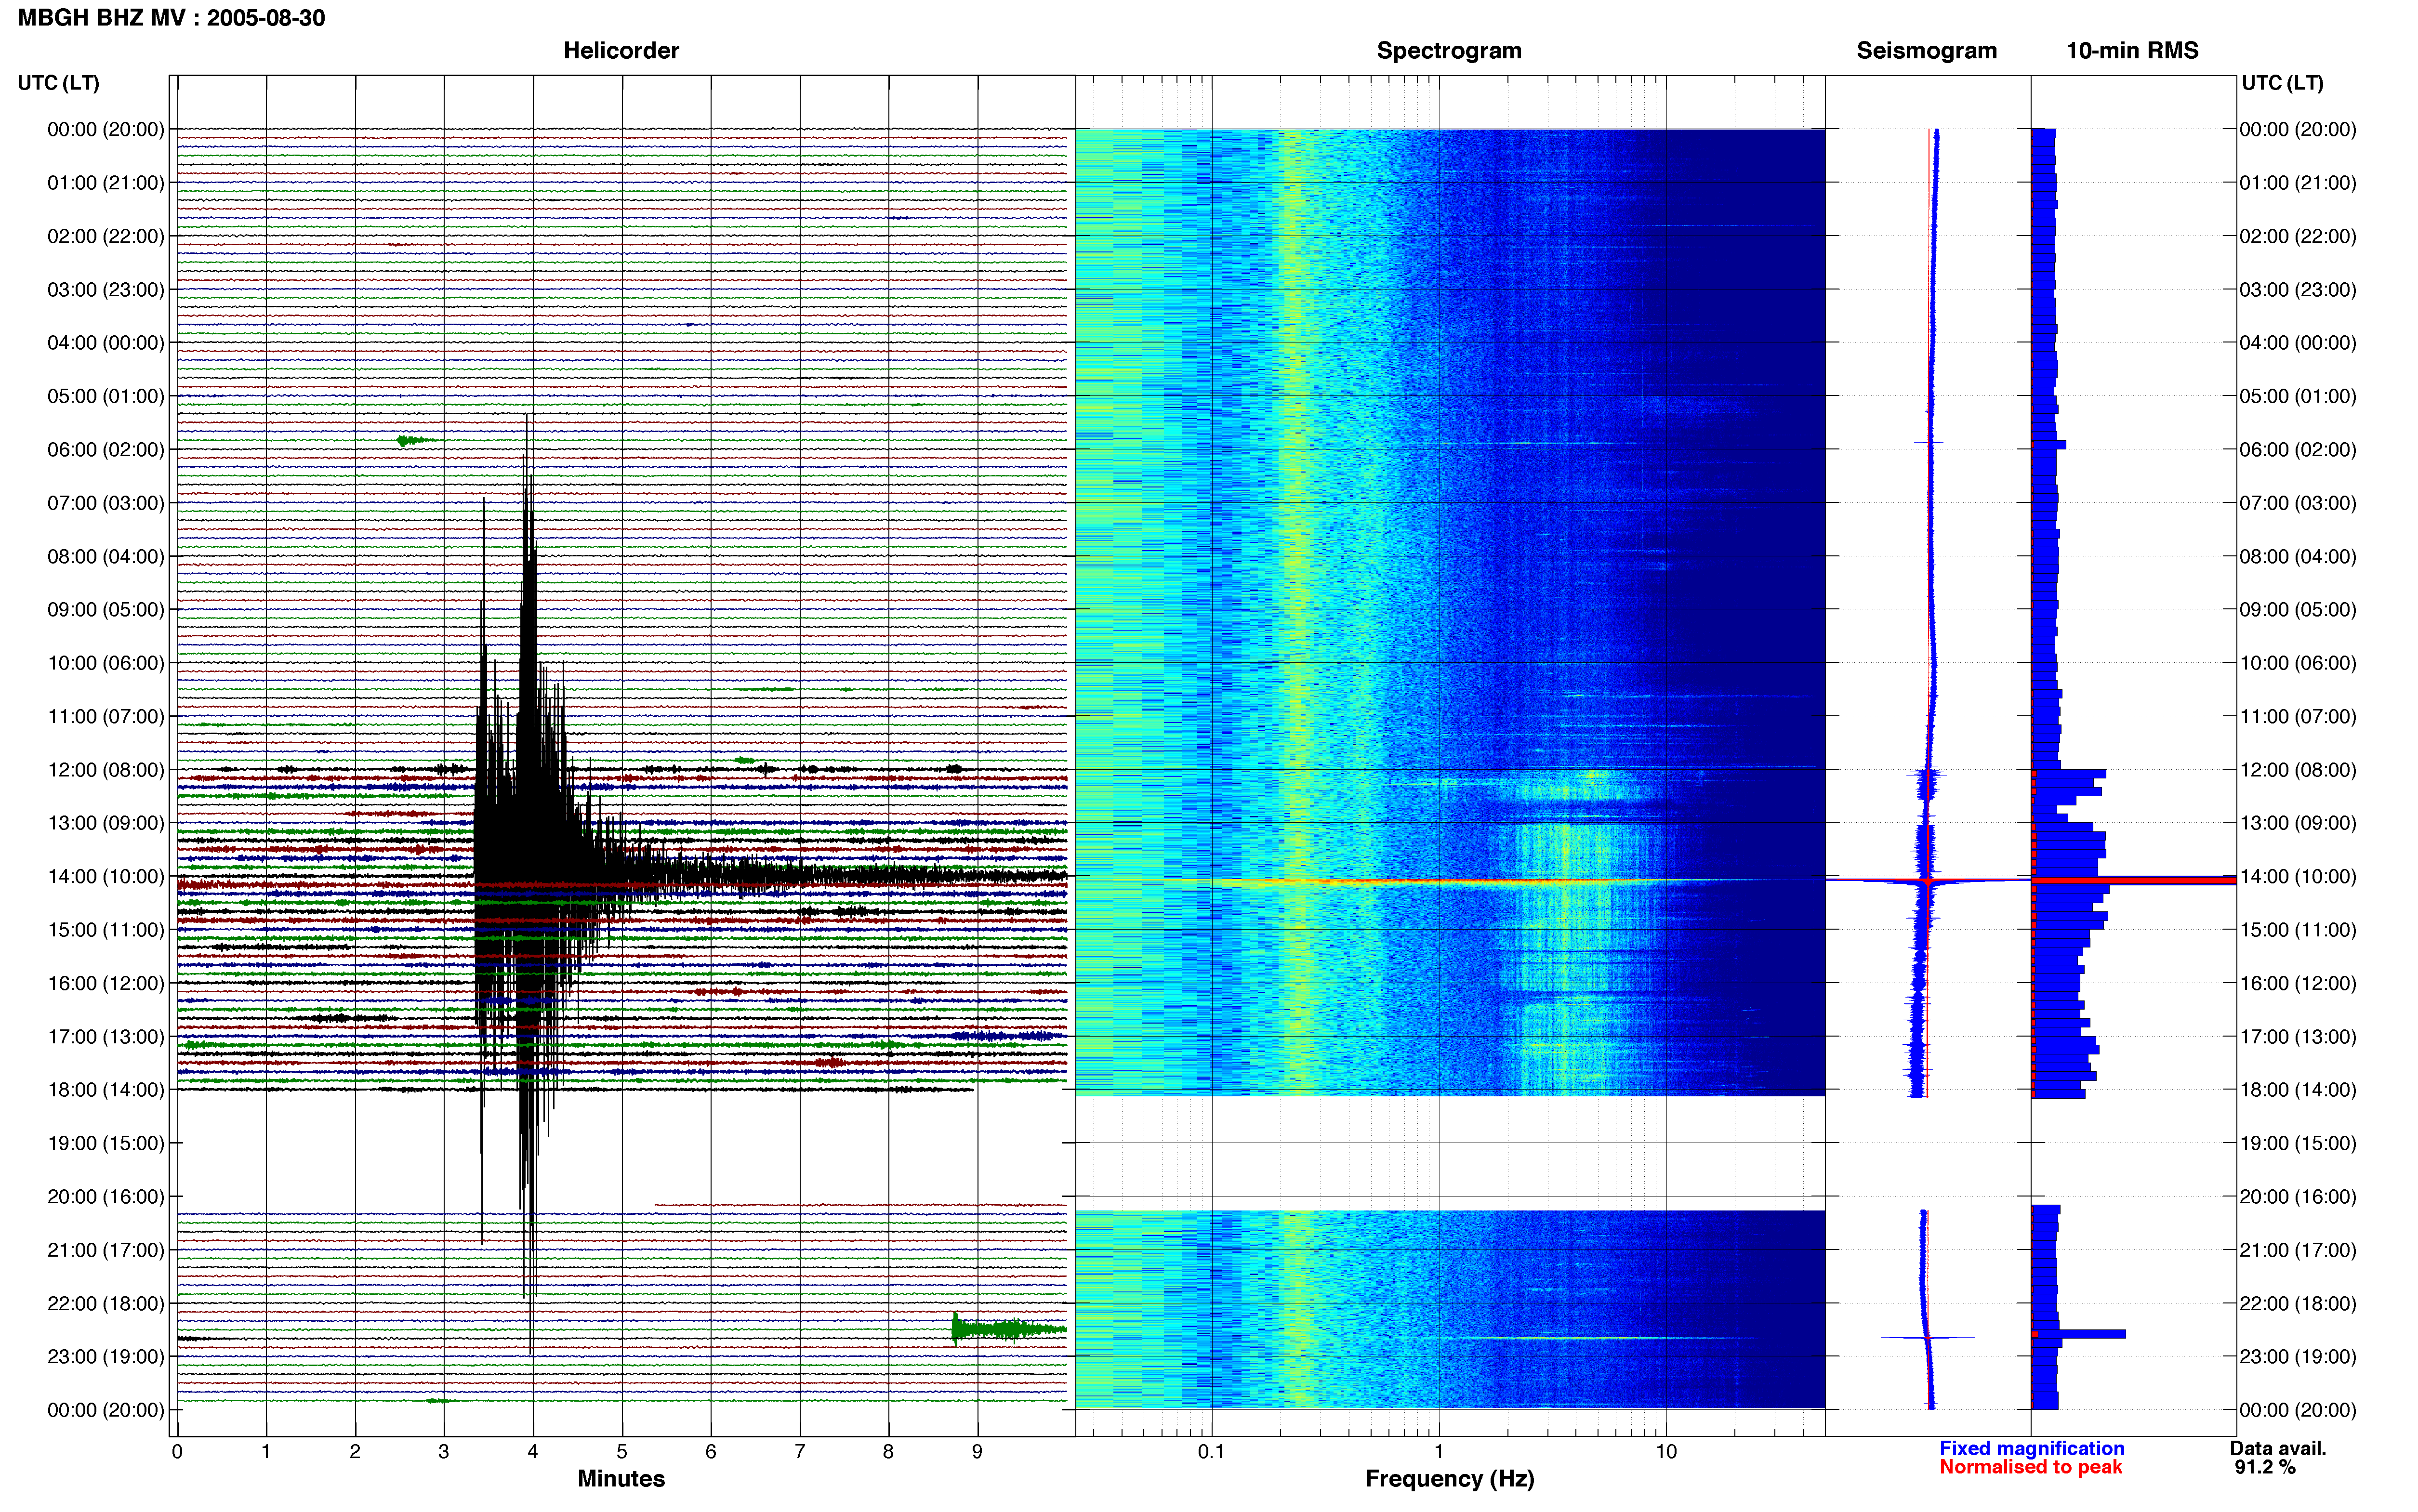
Task: Click the 'Frequency (Hz)' axis label
Action: [x=1449, y=1478]
